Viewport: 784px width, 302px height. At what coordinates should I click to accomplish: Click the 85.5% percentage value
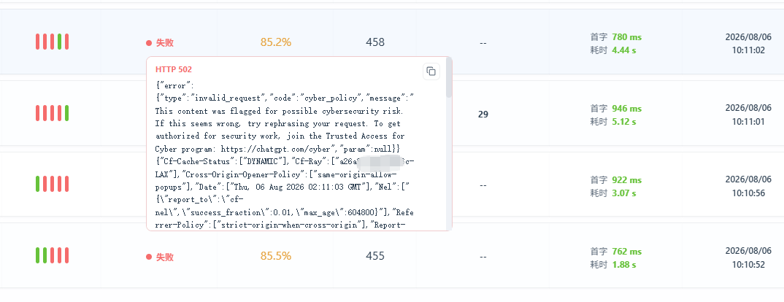(275, 256)
